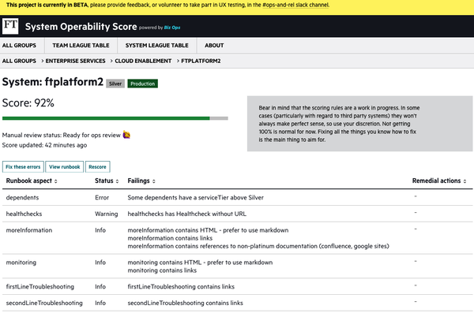
Task: Sort by Remedial actions column arrow
Action: [x=465, y=181]
